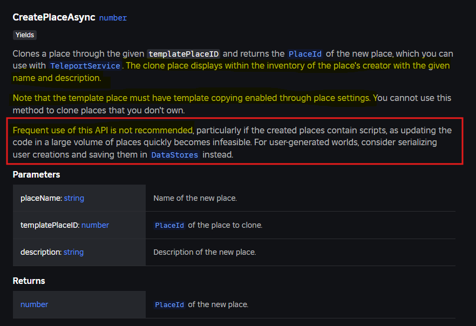The height and width of the screenshot is (326, 476).
Task: Click the number type link beside CreatePlaceAsync heading
Action: 113,18
